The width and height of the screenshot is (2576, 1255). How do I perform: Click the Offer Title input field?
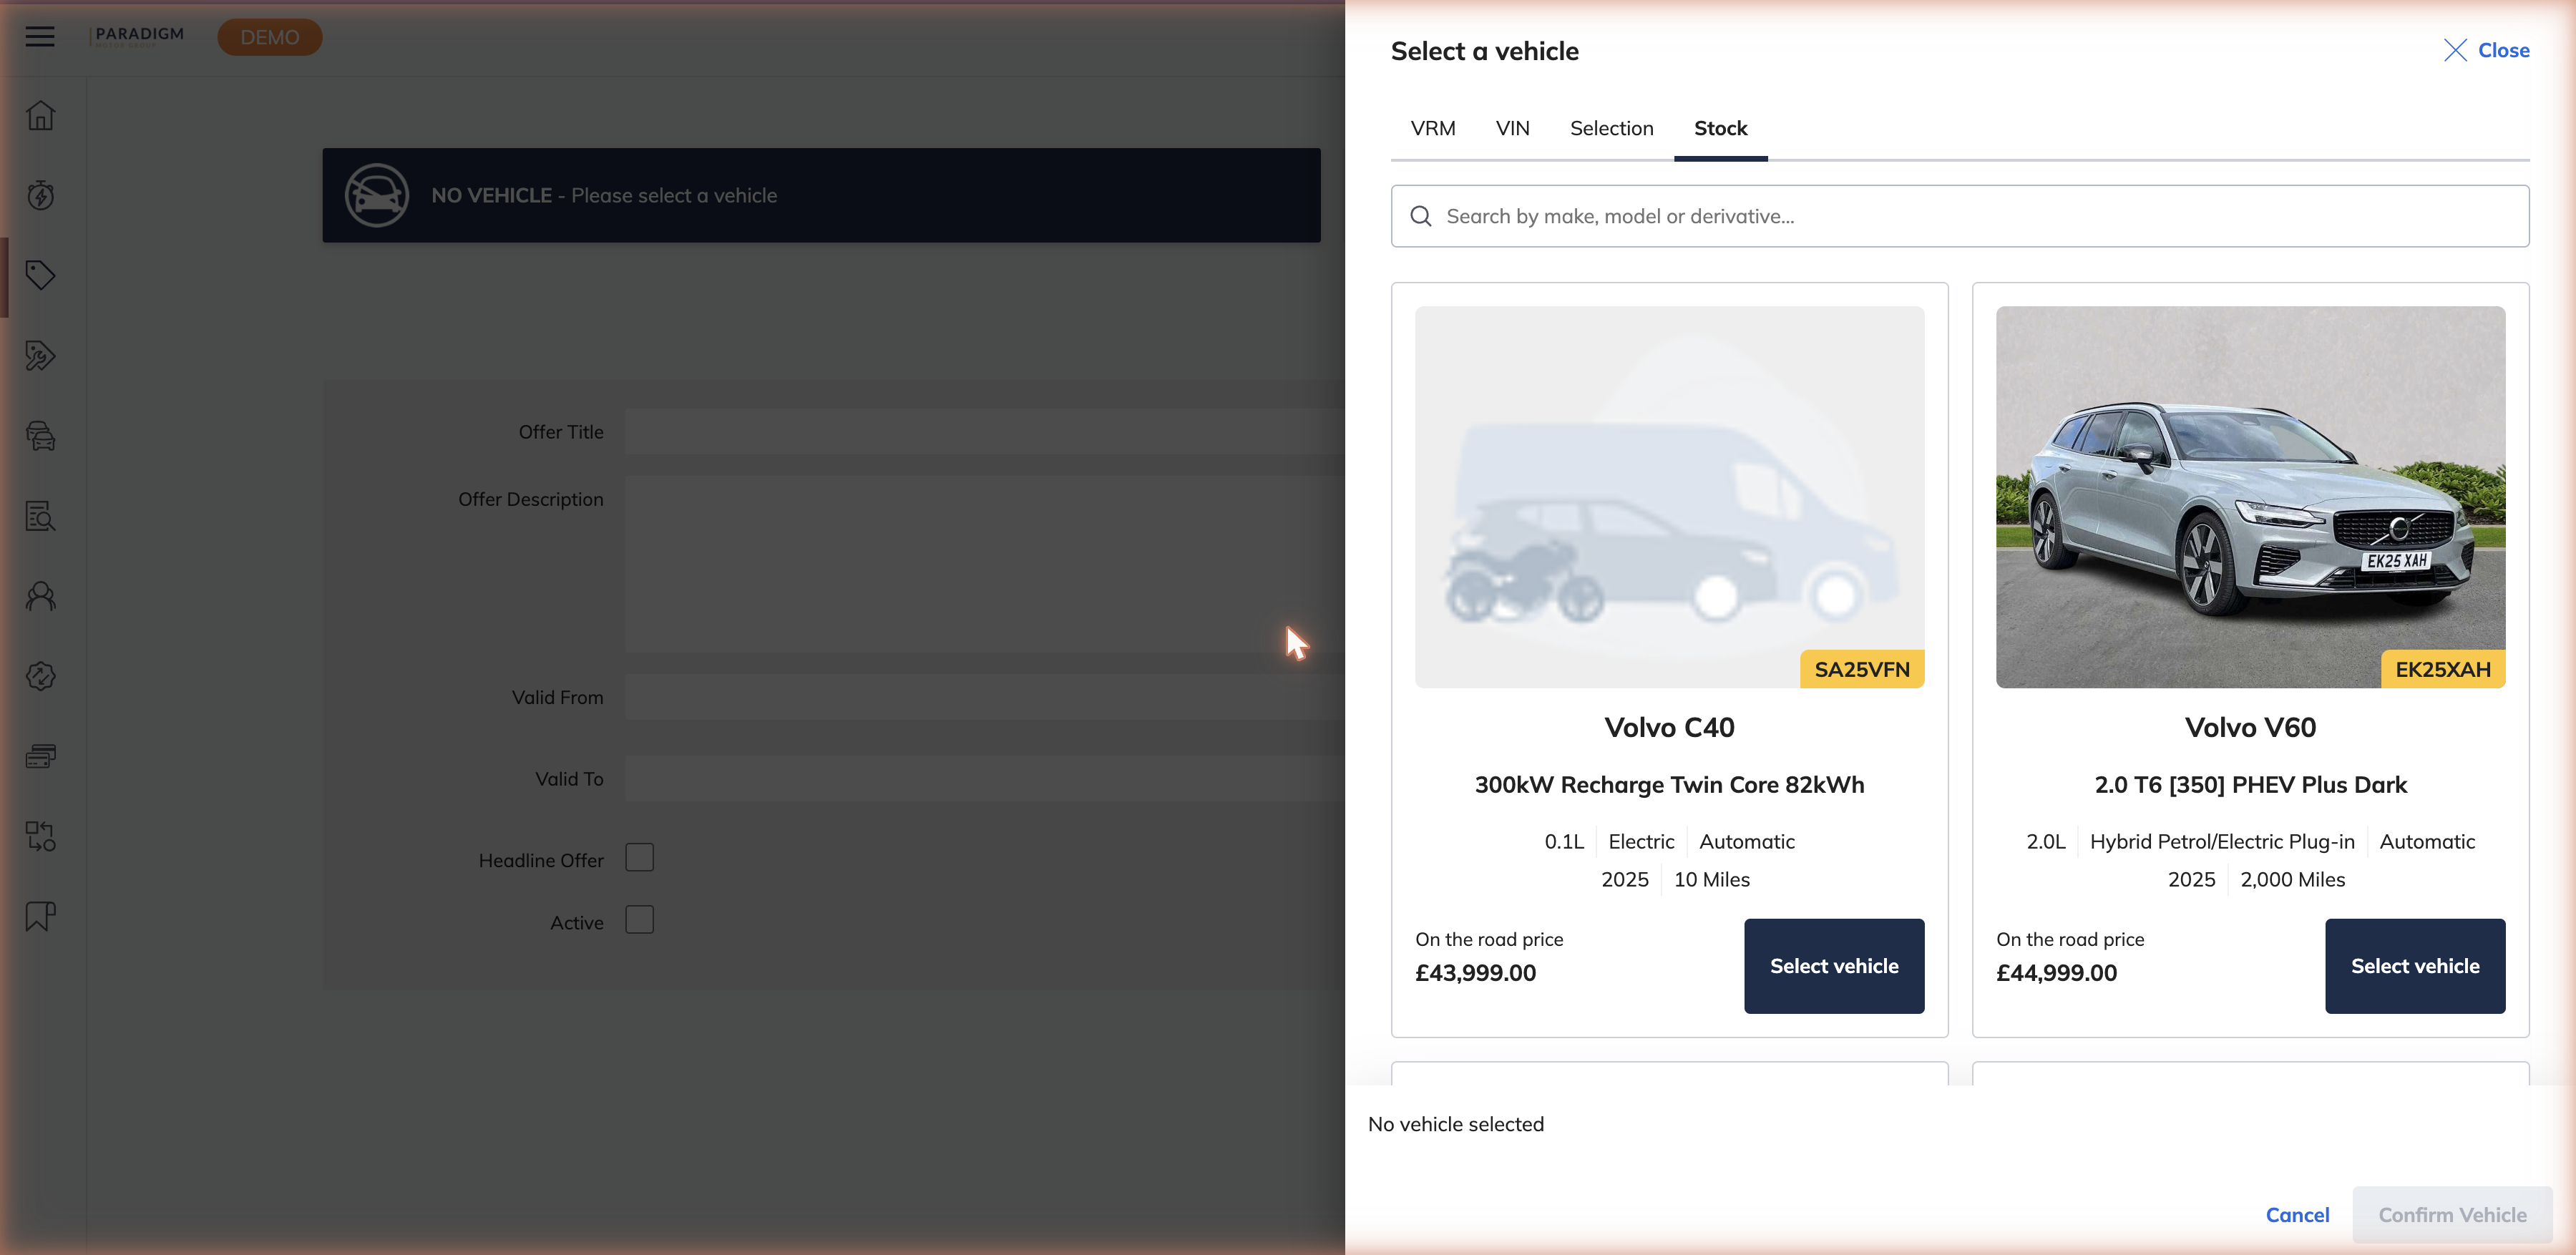point(985,432)
